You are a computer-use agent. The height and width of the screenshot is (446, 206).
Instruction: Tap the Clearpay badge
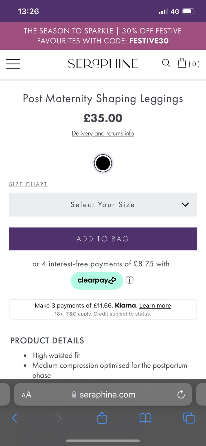tap(97, 280)
